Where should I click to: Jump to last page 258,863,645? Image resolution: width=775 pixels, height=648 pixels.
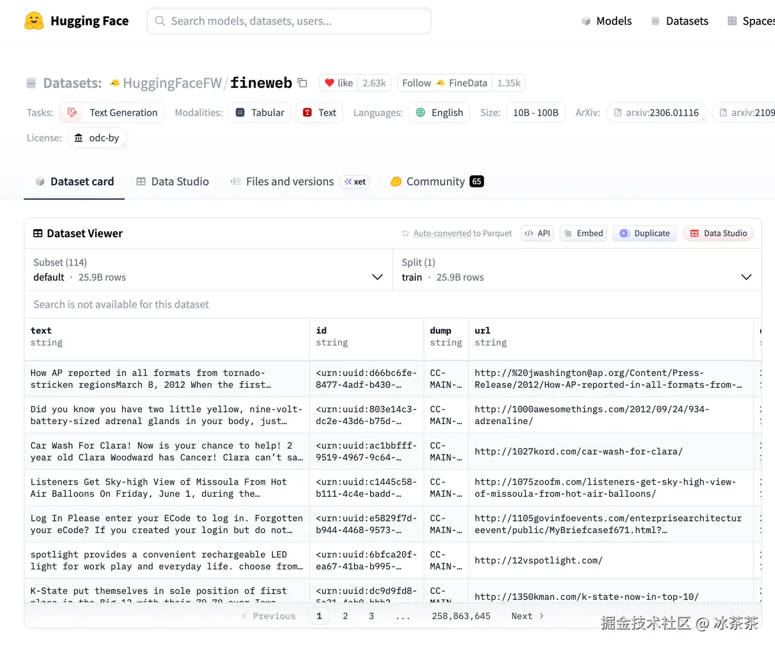[x=461, y=616]
